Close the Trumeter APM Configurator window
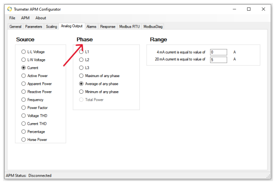This screenshot has height=184, width=276. pos(263,9)
